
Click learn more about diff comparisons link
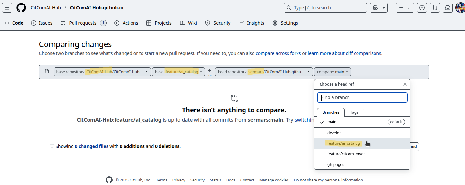pyautogui.click(x=344, y=53)
